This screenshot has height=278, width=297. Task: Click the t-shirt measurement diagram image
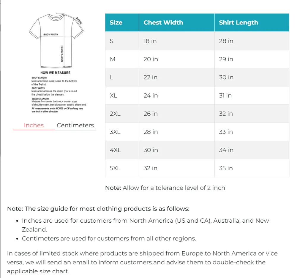tap(57, 63)
